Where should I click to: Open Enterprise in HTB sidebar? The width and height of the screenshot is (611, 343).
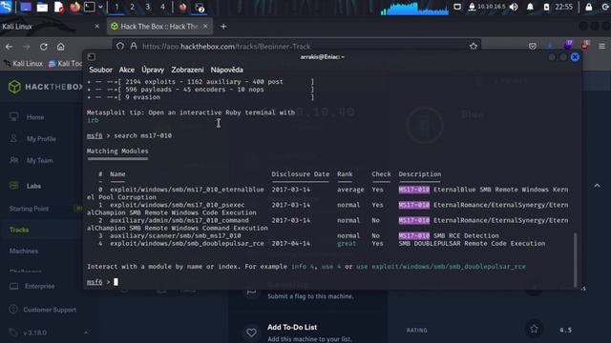[39, 286]
